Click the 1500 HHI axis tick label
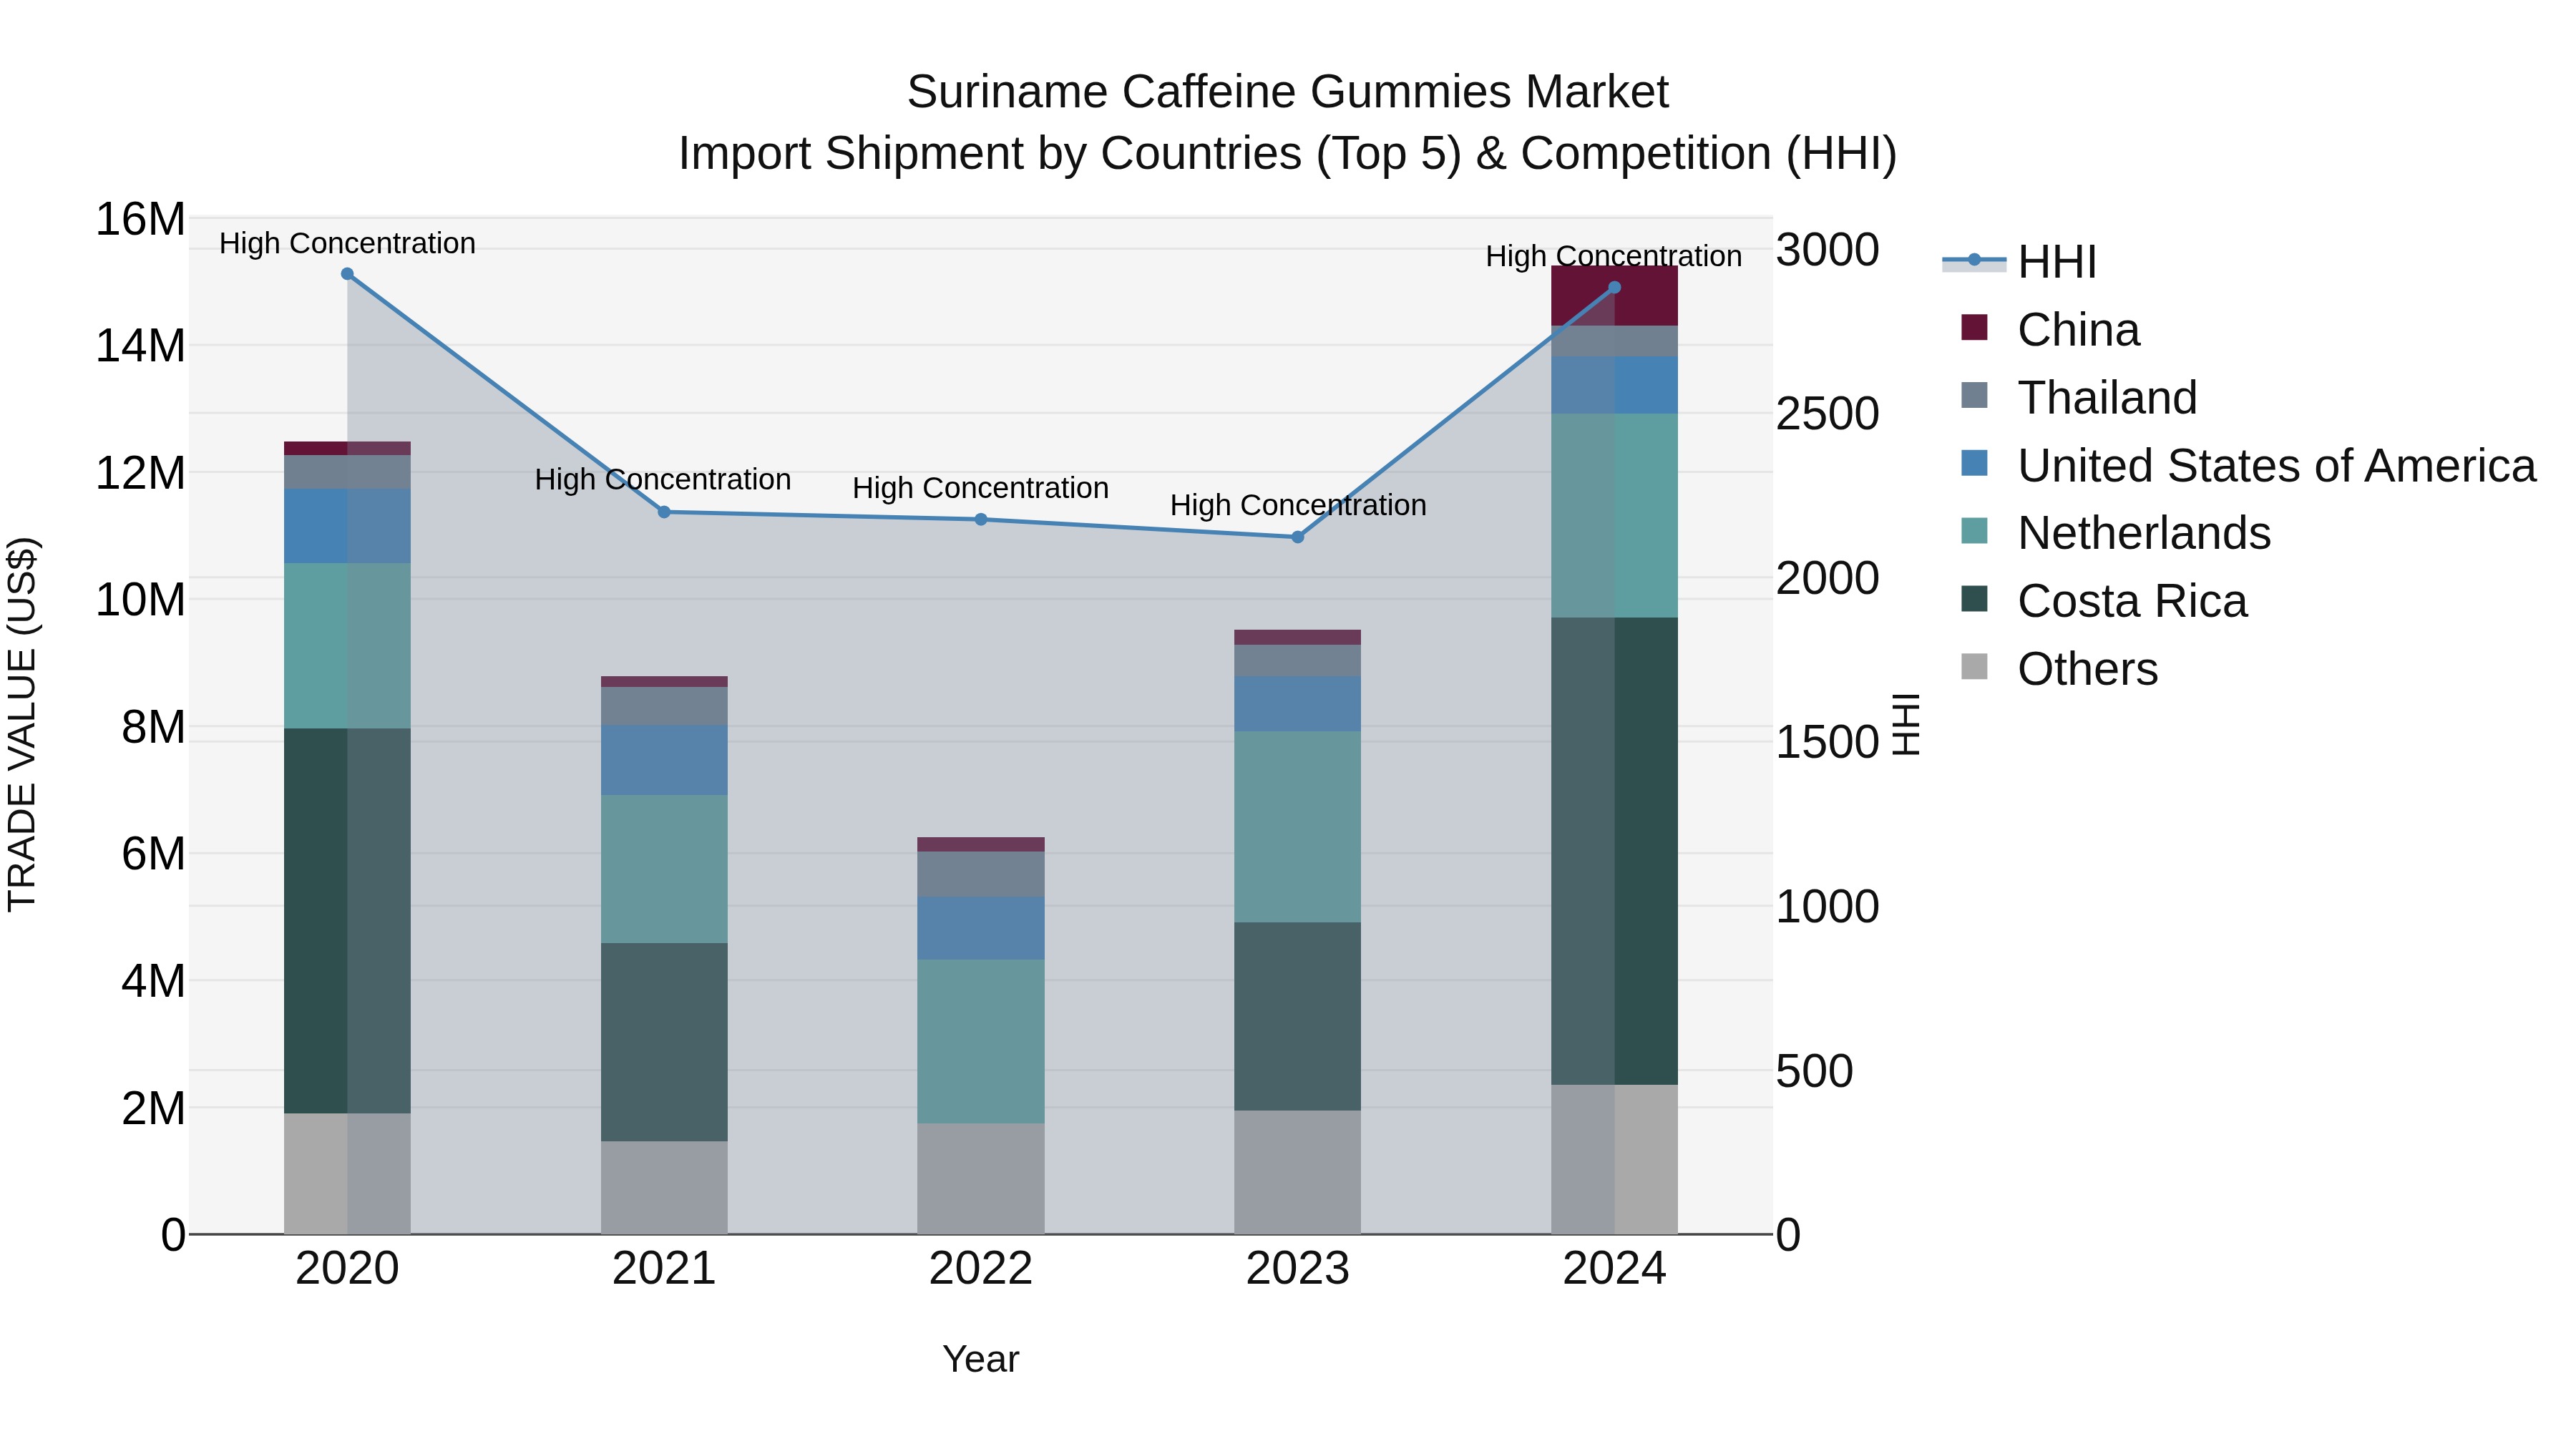Screen dimensions: 2576x1449 coord(1828,742)
